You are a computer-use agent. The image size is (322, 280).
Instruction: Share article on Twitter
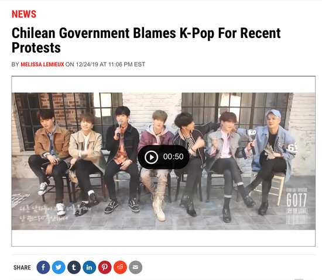pyautogui.click(x=59, y=267)
